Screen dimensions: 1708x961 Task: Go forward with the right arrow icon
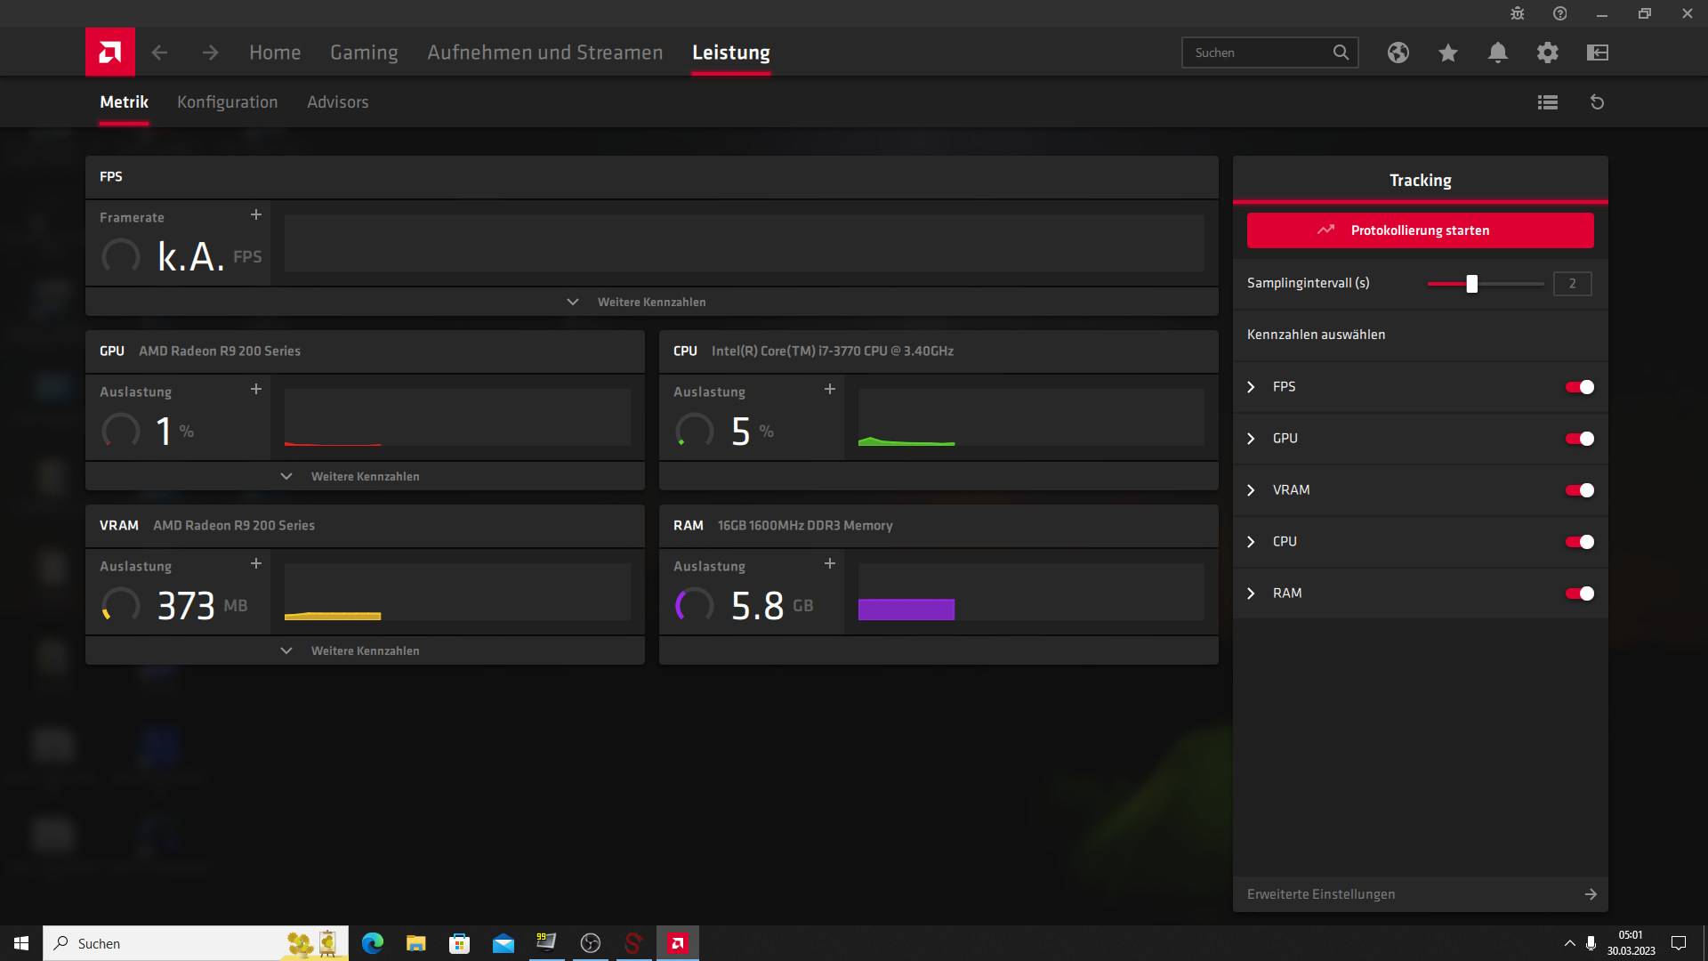(x=210, y=52)
